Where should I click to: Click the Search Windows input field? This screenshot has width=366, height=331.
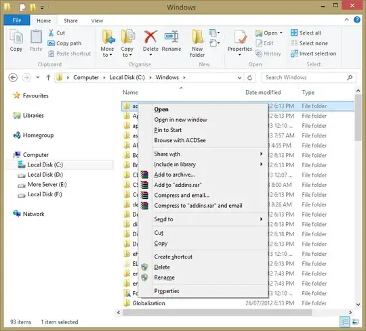tap(309, 77)
